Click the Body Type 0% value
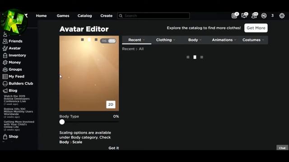Screen dimensions: 289x162 point(116,117)
